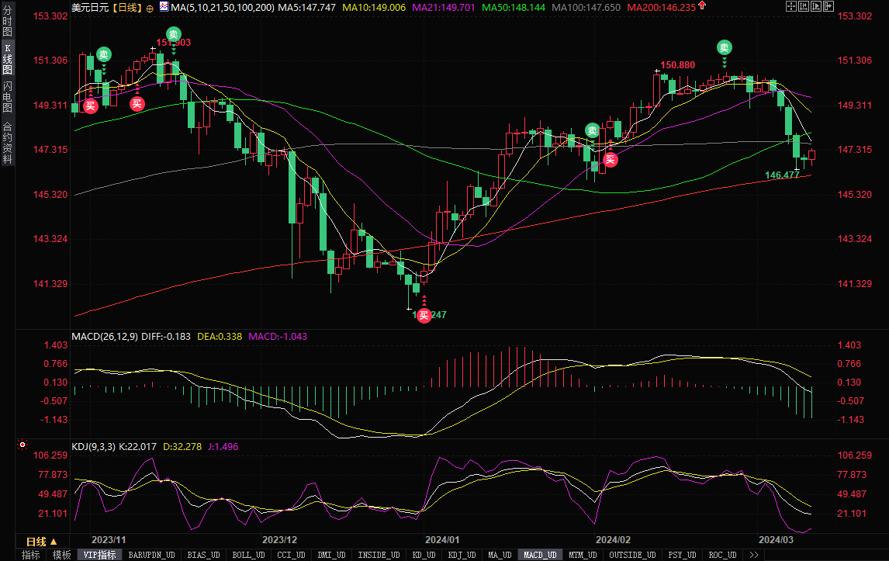Select the MACD_UD indicator tab
889x561 pixels.
point(540,555)
